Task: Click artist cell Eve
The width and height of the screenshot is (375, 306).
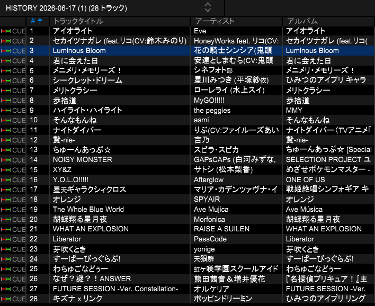Action: click(x=200, y=31)
